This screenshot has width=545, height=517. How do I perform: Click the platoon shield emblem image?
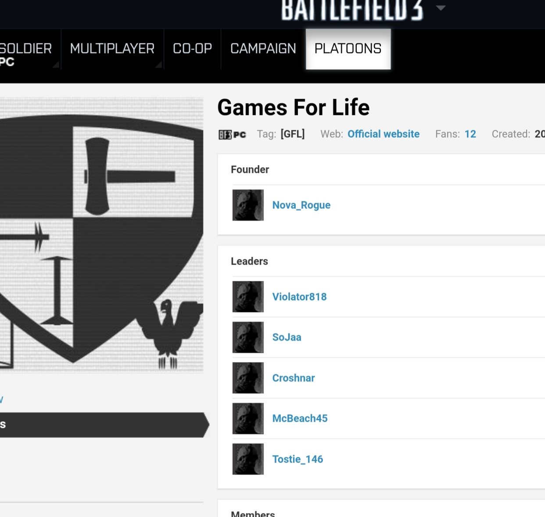click(101, 235)
